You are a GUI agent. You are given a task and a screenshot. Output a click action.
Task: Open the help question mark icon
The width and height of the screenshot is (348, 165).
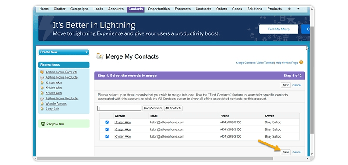pyautogui.click(x=301, y=63)
